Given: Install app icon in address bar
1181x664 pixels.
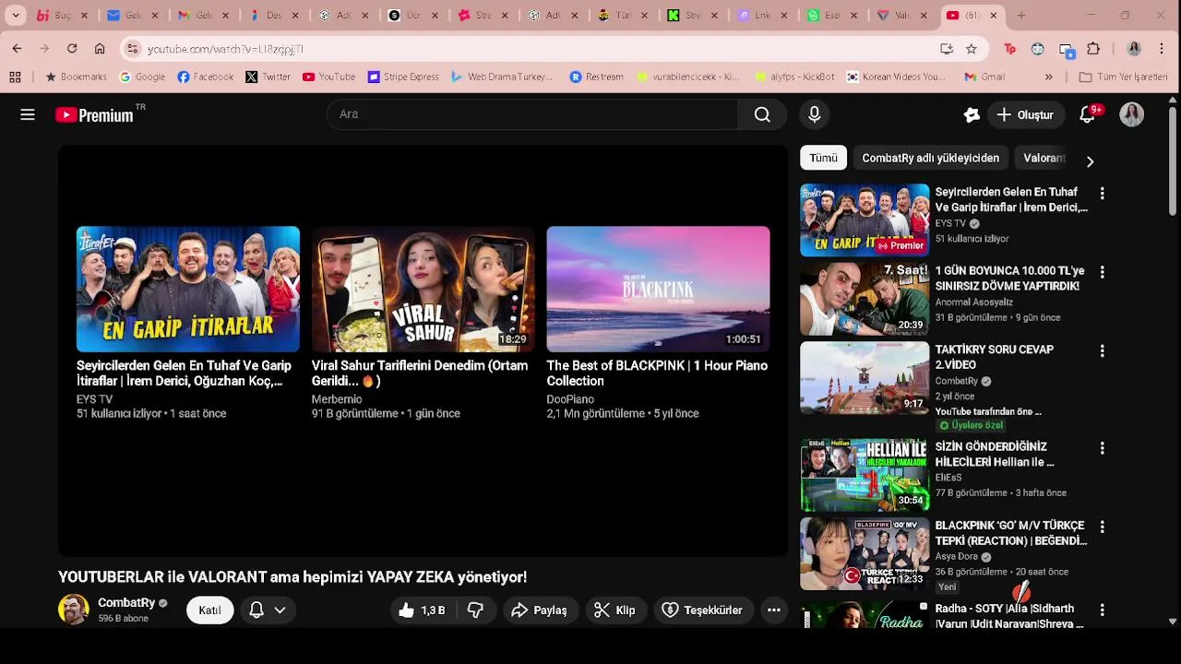Looking at the screenshot, I should tap(946, 49).
